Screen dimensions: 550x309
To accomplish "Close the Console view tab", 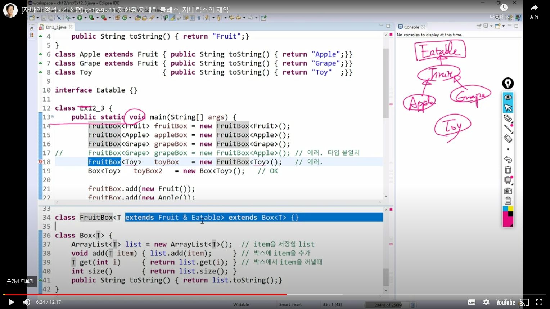I will pos(423,27).
